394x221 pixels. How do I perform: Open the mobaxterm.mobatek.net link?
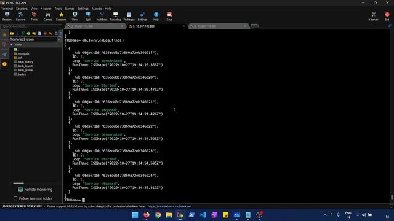170,206
